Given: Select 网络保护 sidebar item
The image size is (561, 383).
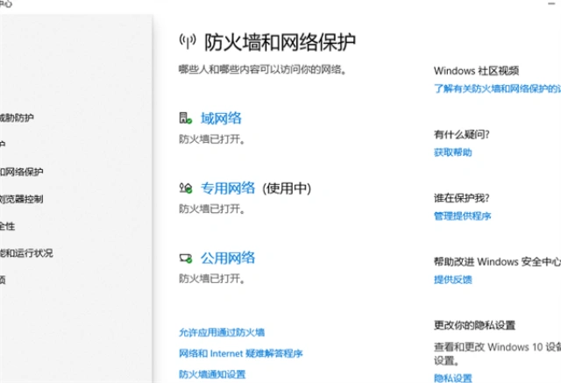Looking at the screenshot, I should pyautogui.click(x=21, y=172).
